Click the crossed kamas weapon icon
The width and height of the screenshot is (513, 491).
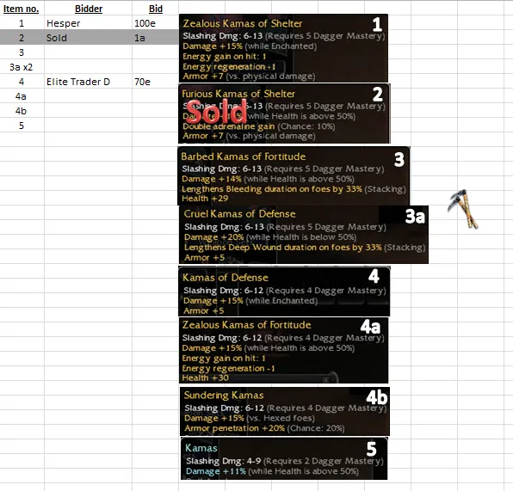(462, 209)
